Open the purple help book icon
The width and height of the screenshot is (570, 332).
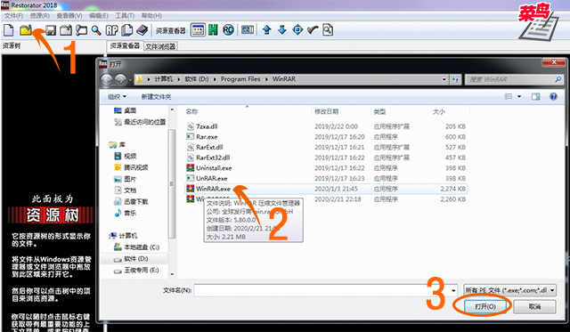point(142,30)
